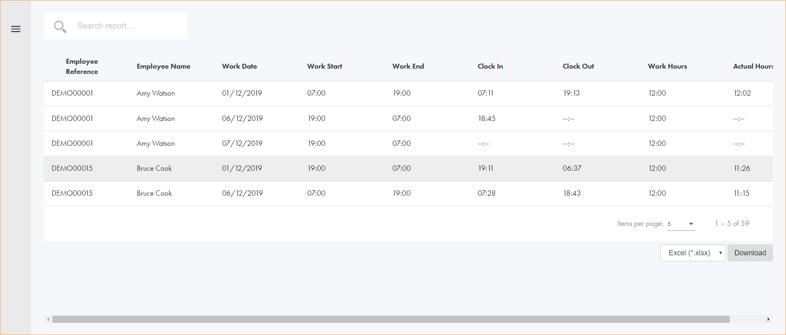The image size is (786, 335).
Task: Click the Download button
Action: pos(750,253)
